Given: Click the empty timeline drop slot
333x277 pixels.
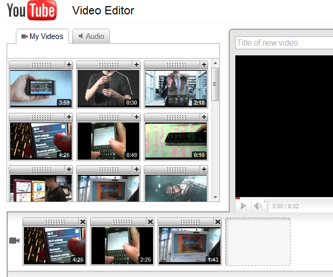Looking at the screenshot, I should click(x=258, y=242).
